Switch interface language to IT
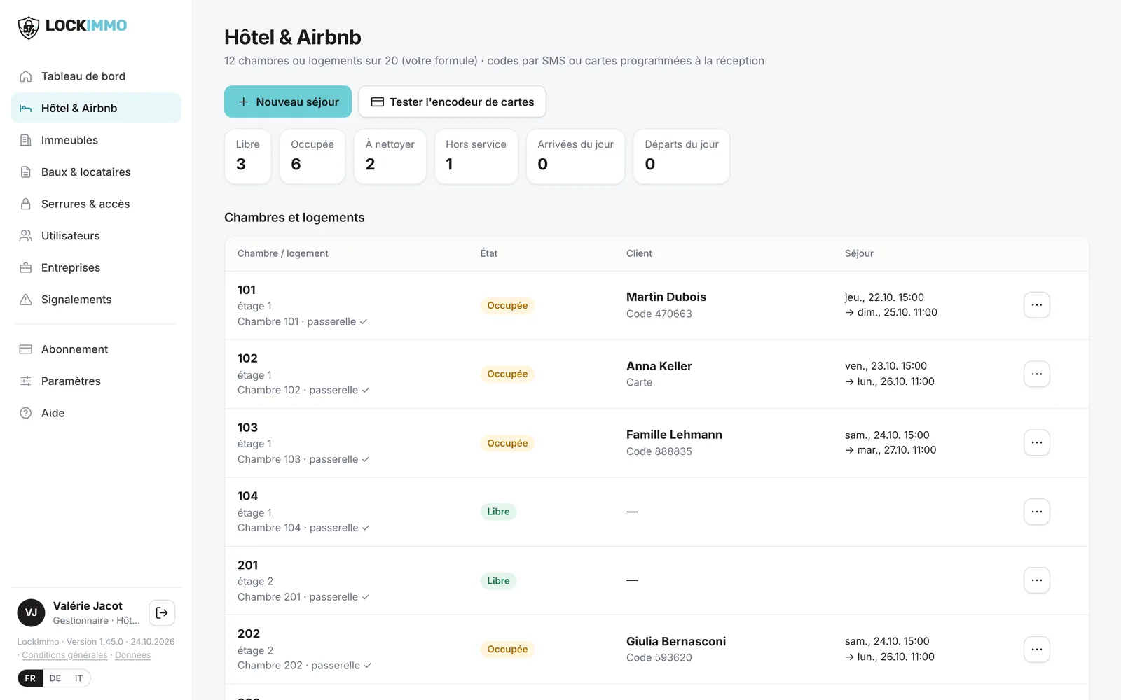This screenshot has height=700, width=1121. [x=78, y=678]
